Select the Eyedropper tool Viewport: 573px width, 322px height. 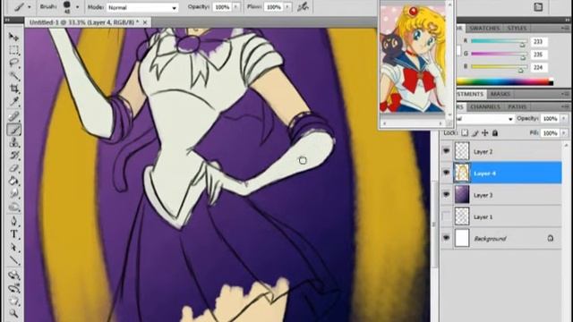[13, 101]
